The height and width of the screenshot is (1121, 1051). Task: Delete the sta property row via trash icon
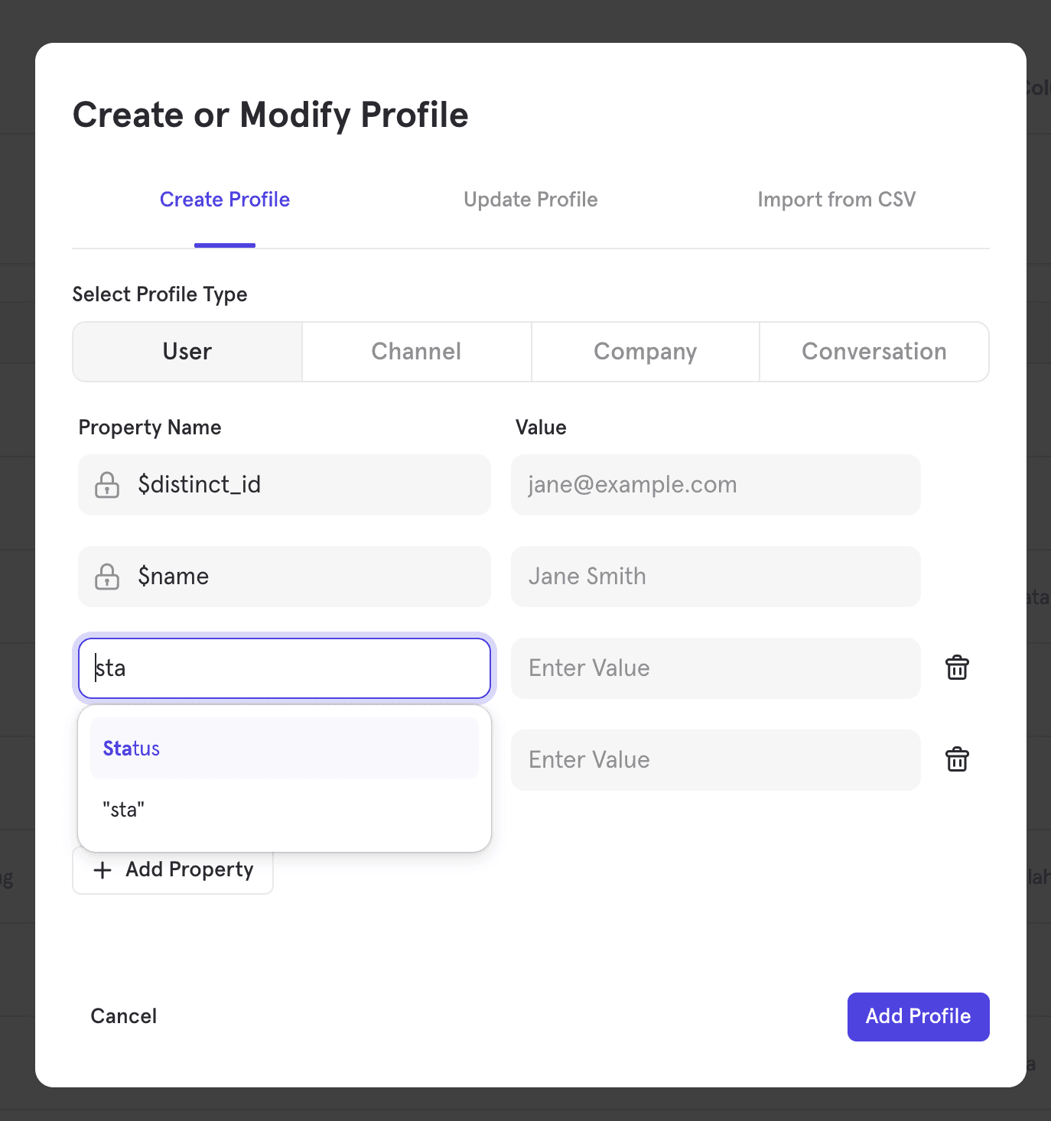(x=957, y=668)
